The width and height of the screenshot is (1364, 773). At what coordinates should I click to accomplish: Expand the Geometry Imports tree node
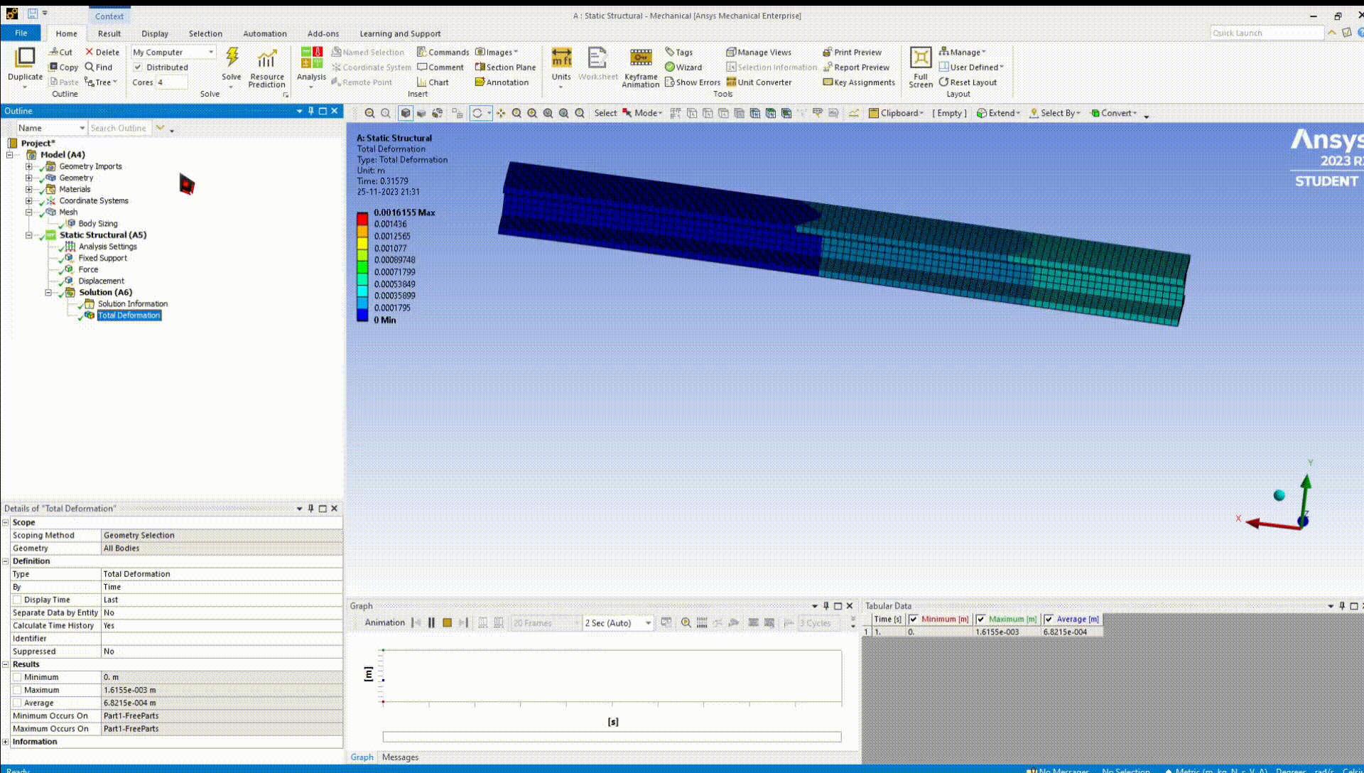[29, 167]
